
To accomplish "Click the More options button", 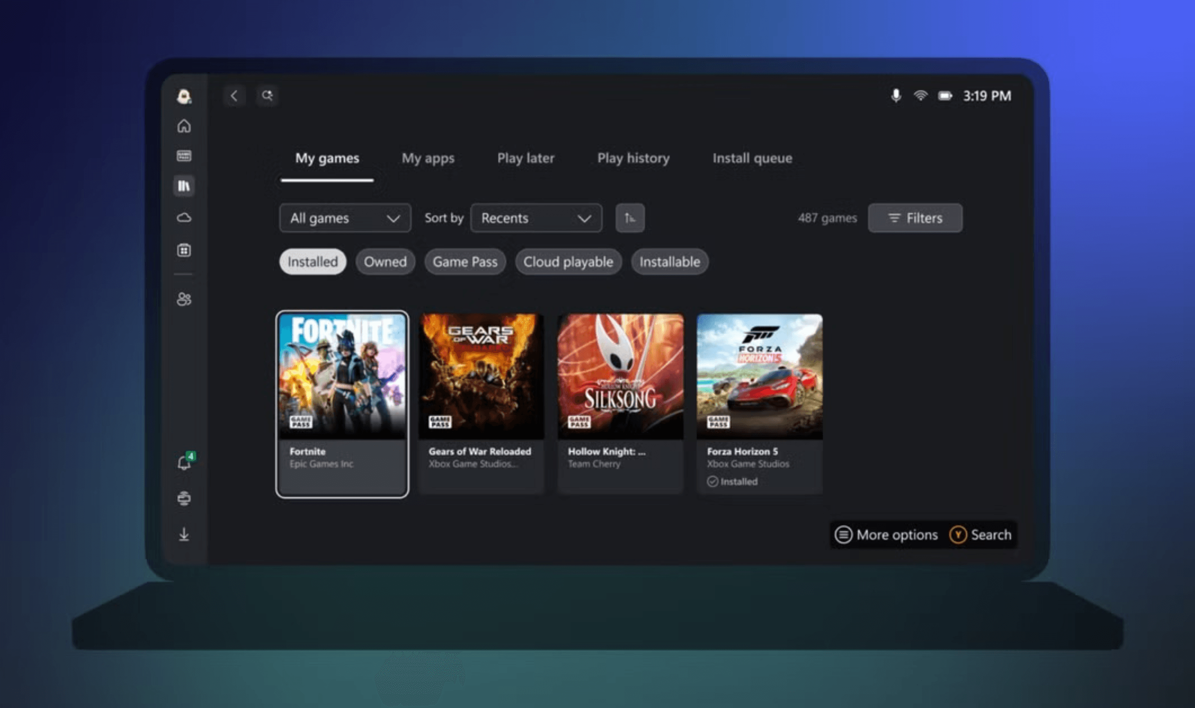I will pyautogui.click(x=886, y=535).
